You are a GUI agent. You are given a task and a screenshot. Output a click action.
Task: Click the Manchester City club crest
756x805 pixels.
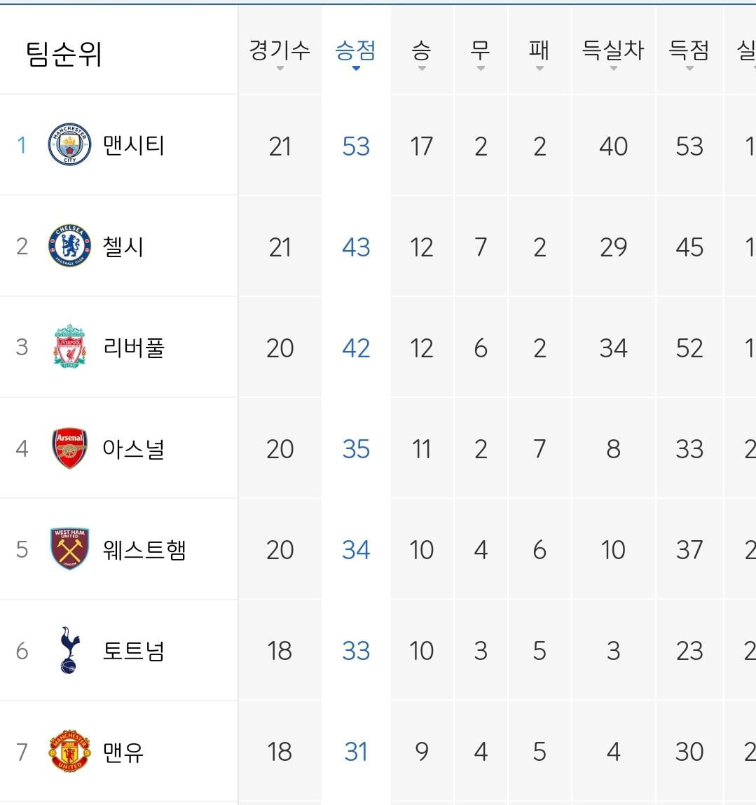click(x=69, y=144)
